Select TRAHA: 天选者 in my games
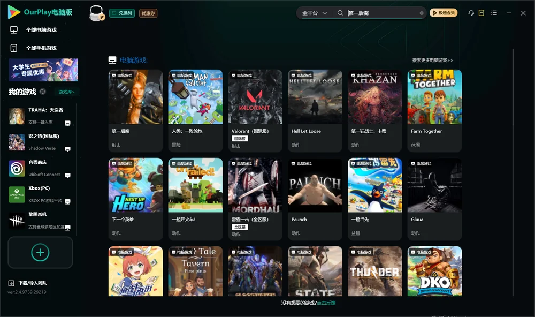This screenshot has height=317, width=535. point(40,116)
